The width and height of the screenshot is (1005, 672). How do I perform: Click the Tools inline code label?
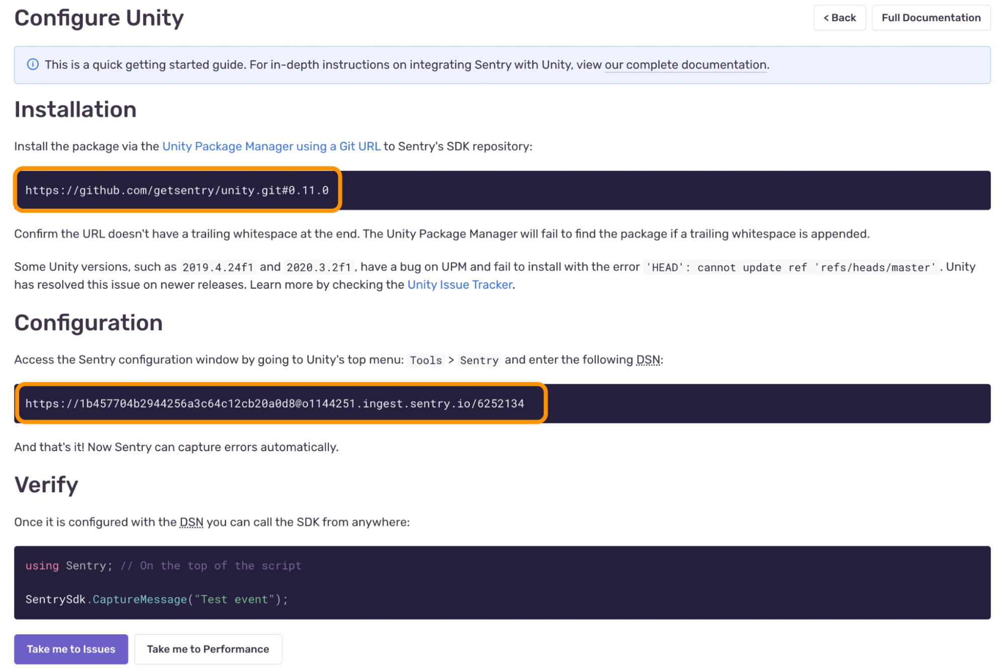click(x=425, y=360)
